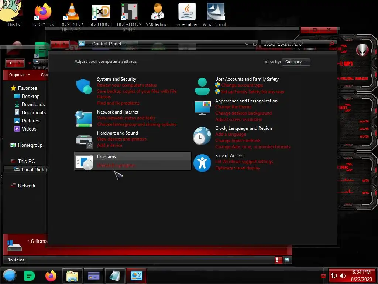Click Optimize visual display link
This screenshot has height=284, width=378.
237,168
